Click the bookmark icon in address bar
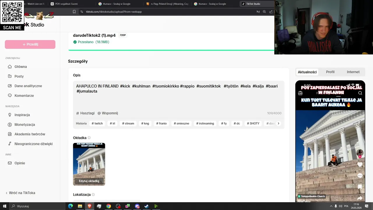This screenshot has height=210, width=373. coord(74,12)
